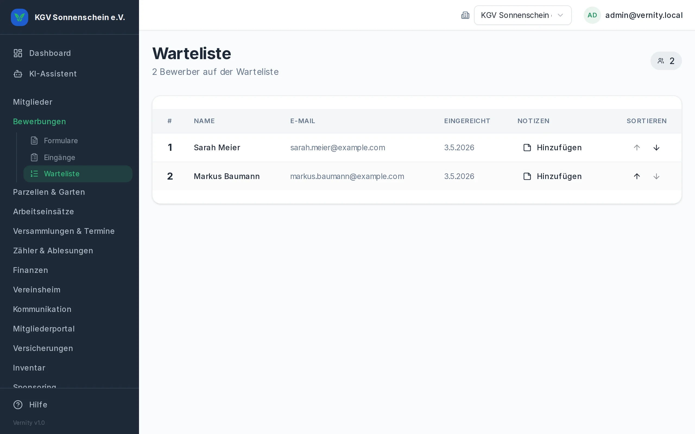Click note icon in Sarah Meier row
Screen dimensions: 695x434
coord(527,148)
